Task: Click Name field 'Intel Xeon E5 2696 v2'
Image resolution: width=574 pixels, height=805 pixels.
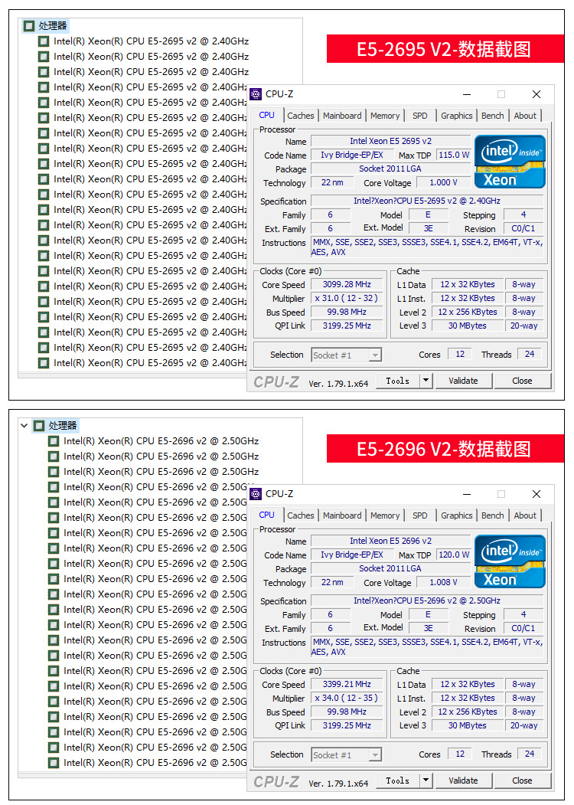Action: 391,541
